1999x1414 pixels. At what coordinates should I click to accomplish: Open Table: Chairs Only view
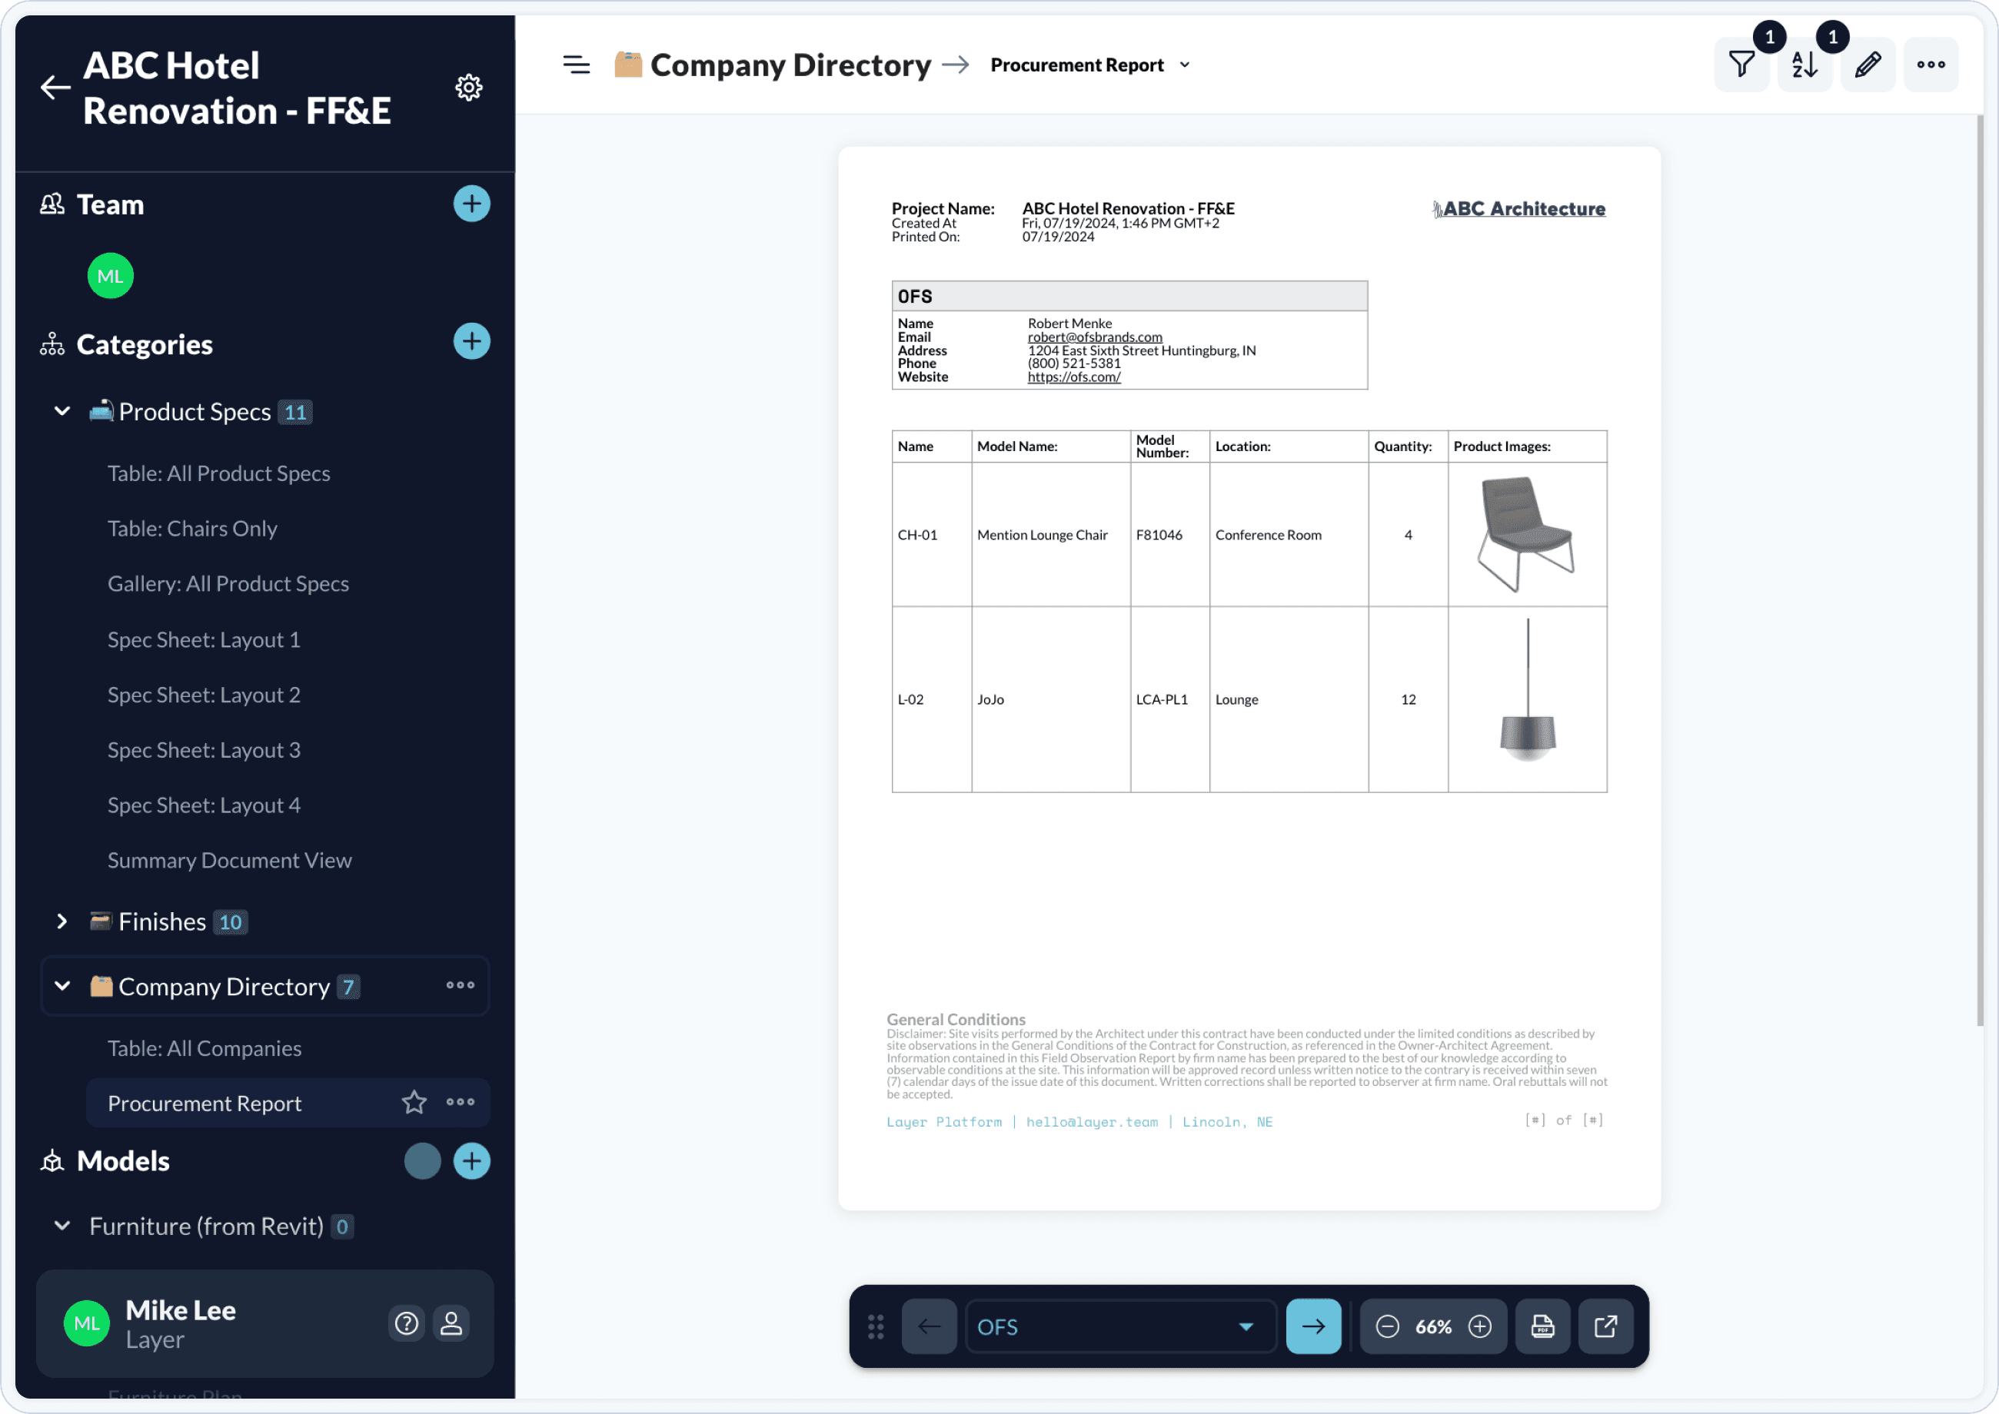point(192,528)
